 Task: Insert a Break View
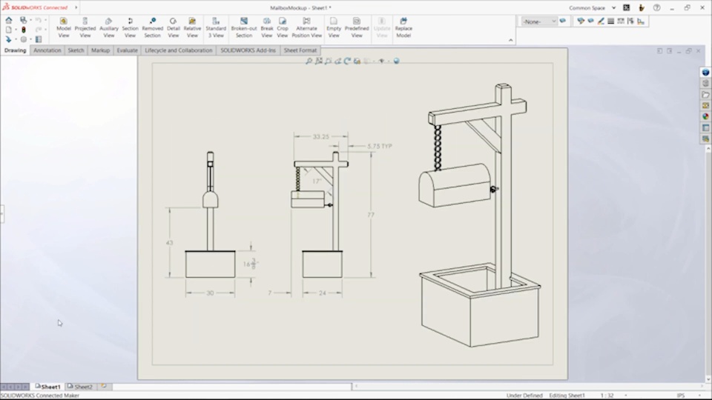pyautogui.click(x=266, y=27)
